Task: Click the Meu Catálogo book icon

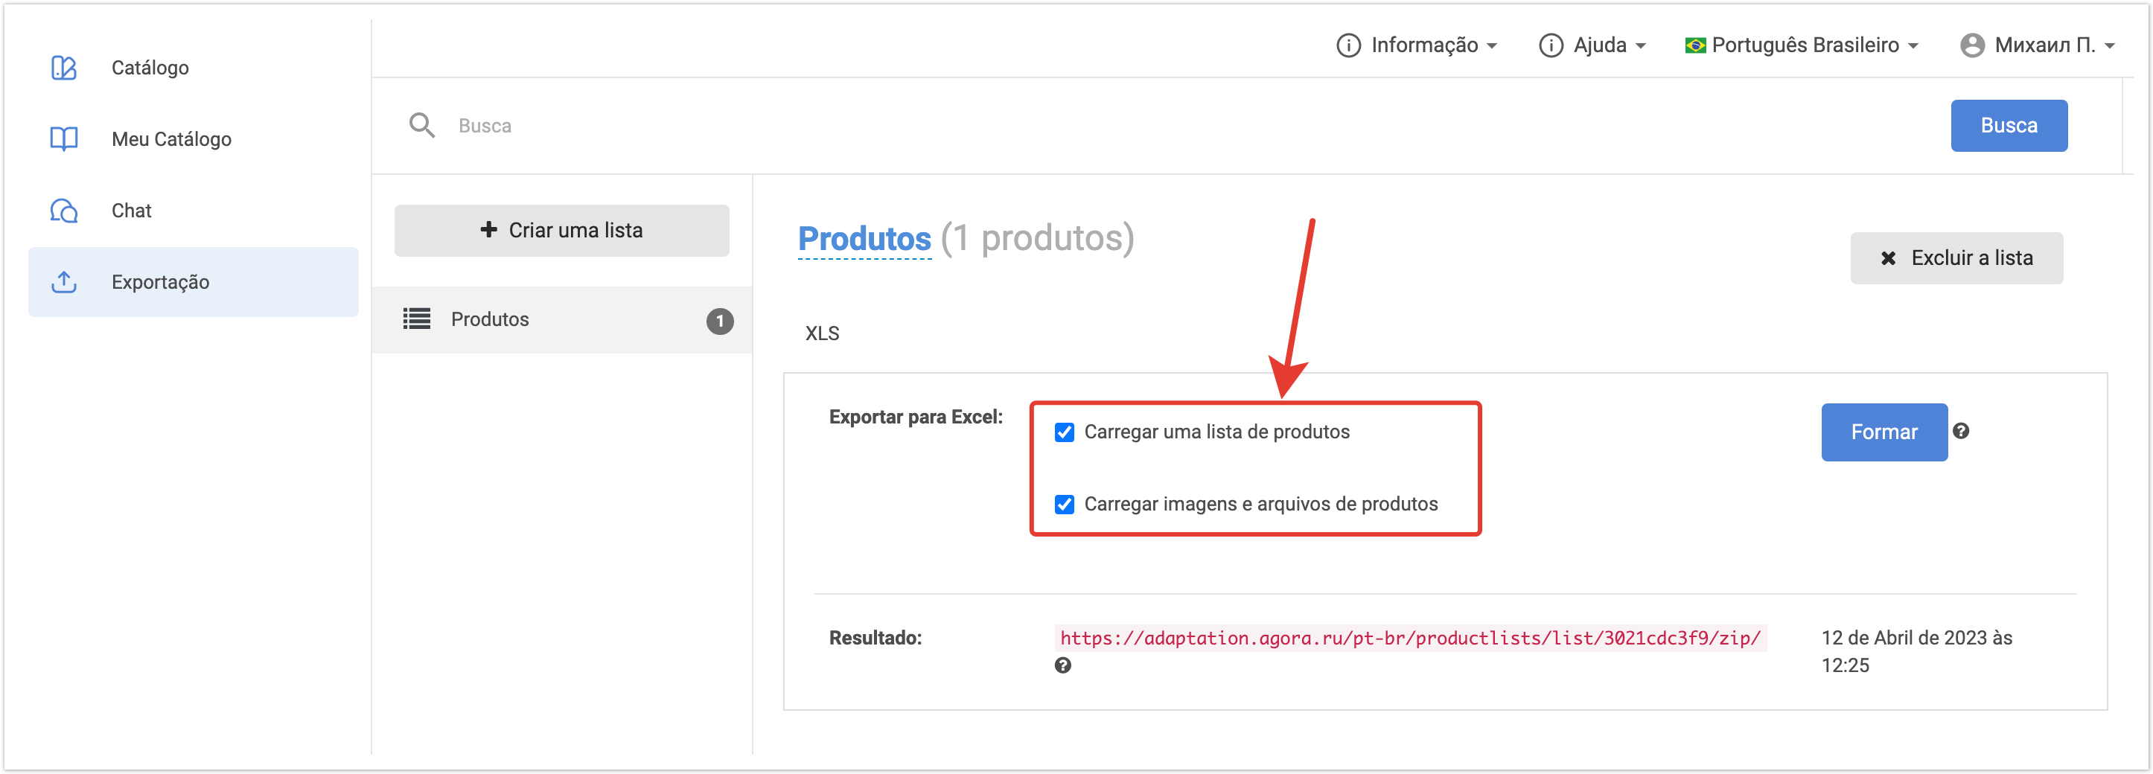Action: pyautogui.click(x=63, y=138)
